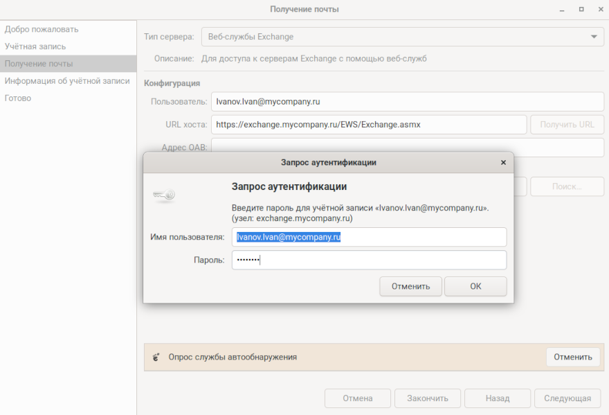Click the key icon in authentication dialog
This screenshot has width=609, height=415.
coord(164,196)
